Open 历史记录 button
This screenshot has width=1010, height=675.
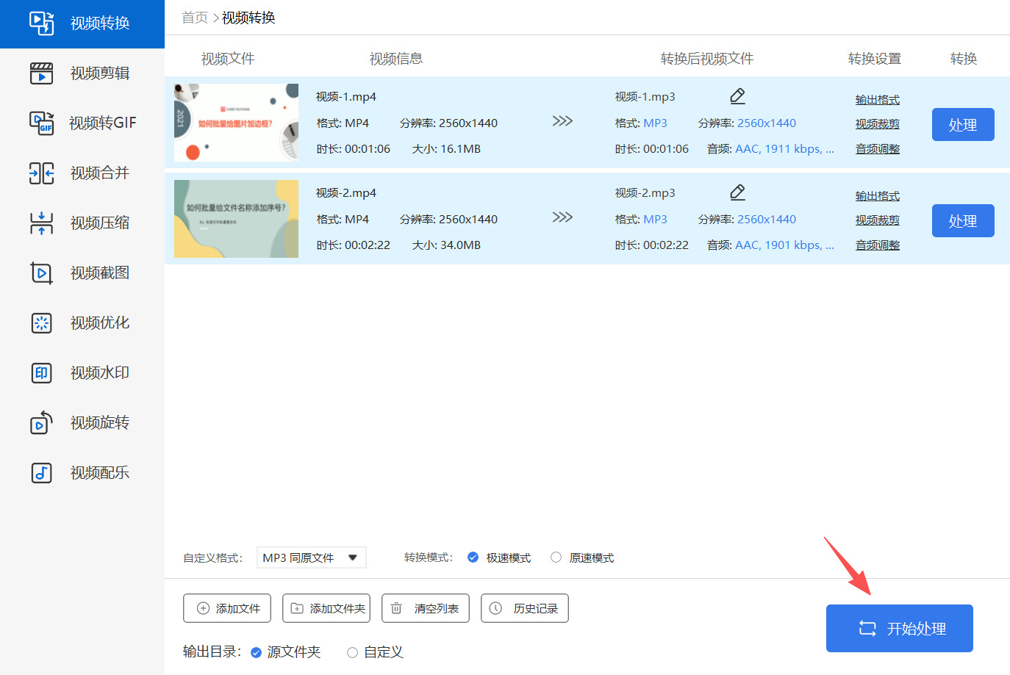tap(525, 608)
